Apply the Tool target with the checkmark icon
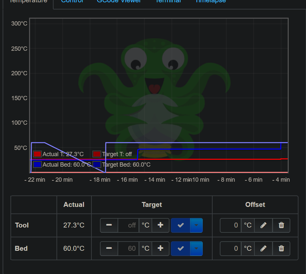The height and width of the screenshot is (274, 306). [181, 225]
